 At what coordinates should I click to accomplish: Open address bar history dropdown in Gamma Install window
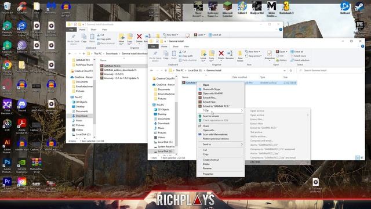285,70
